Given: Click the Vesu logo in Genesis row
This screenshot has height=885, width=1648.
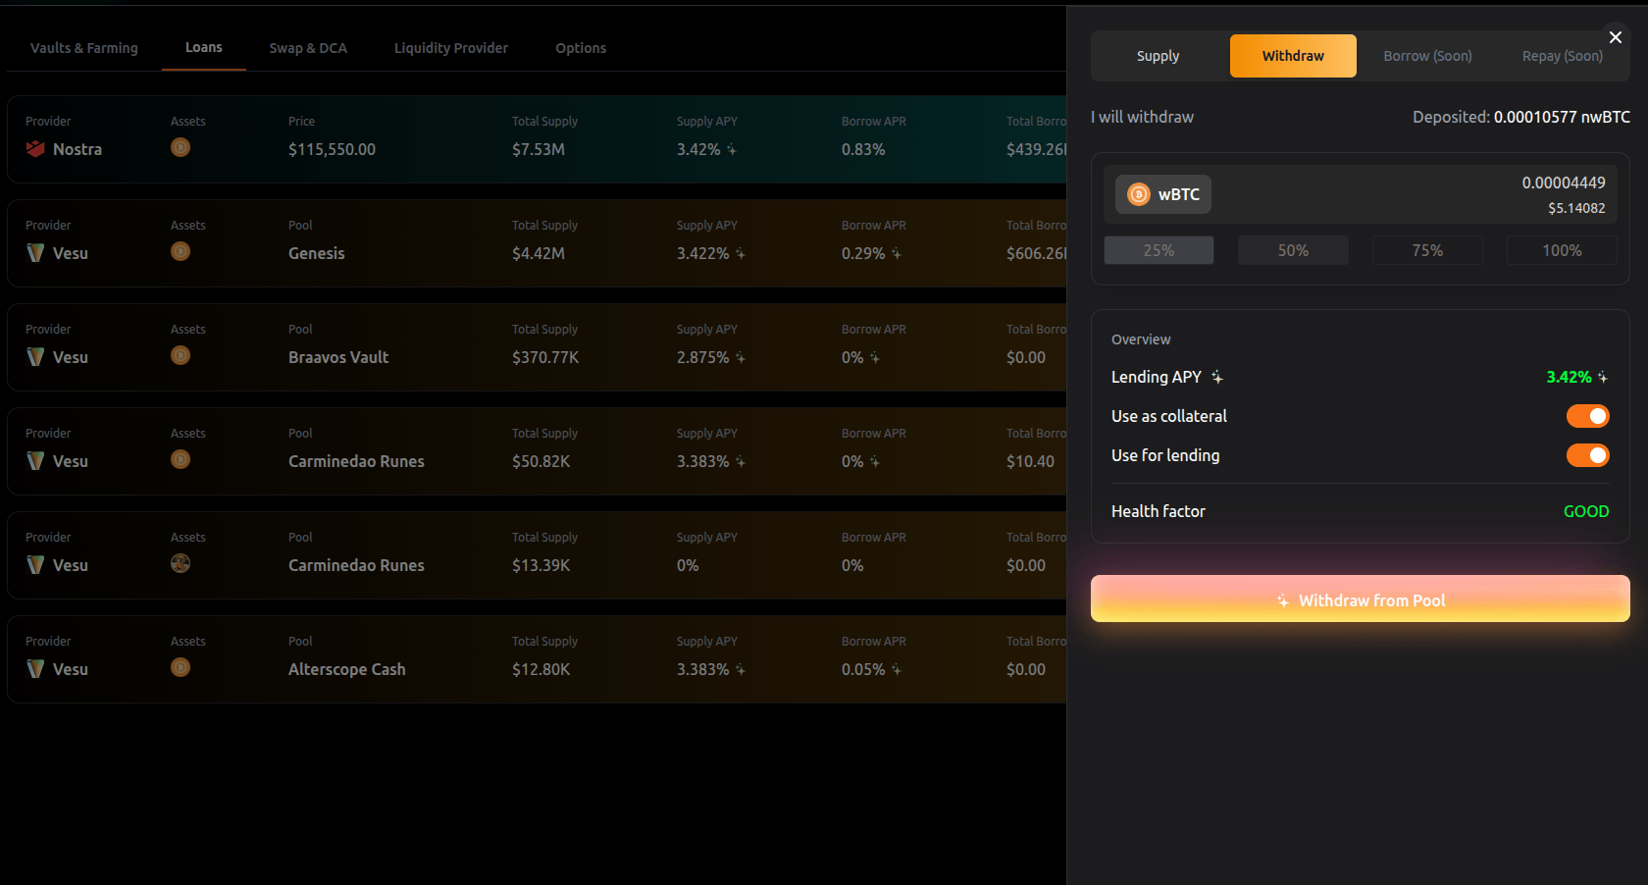Looking at the screenshot, I should (x=35, y=253).
